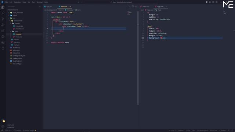Expand the node_modules folder

pyautogui.click(x=18, y=13)
